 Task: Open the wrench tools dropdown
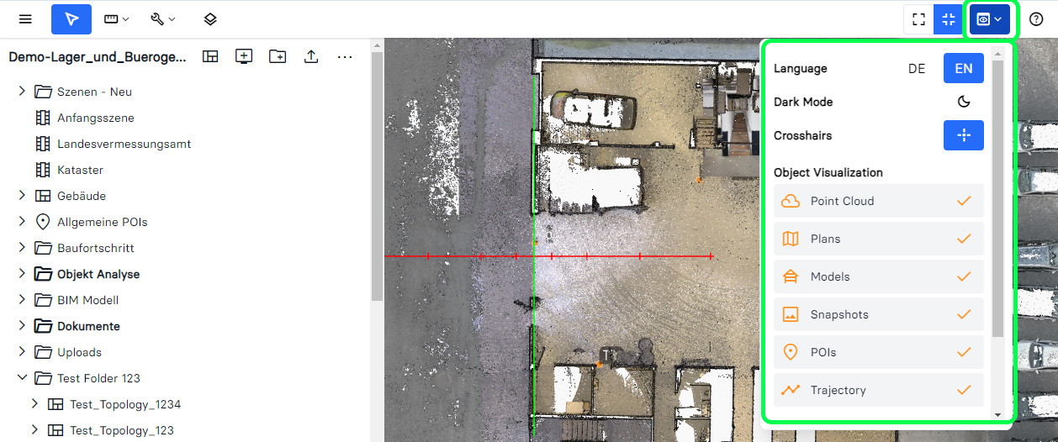(x=162, y=19)
